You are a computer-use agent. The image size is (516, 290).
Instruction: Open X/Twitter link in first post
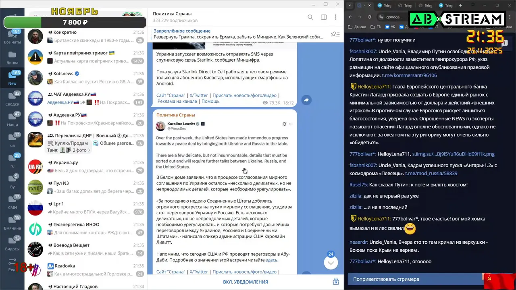coord(199,95)
